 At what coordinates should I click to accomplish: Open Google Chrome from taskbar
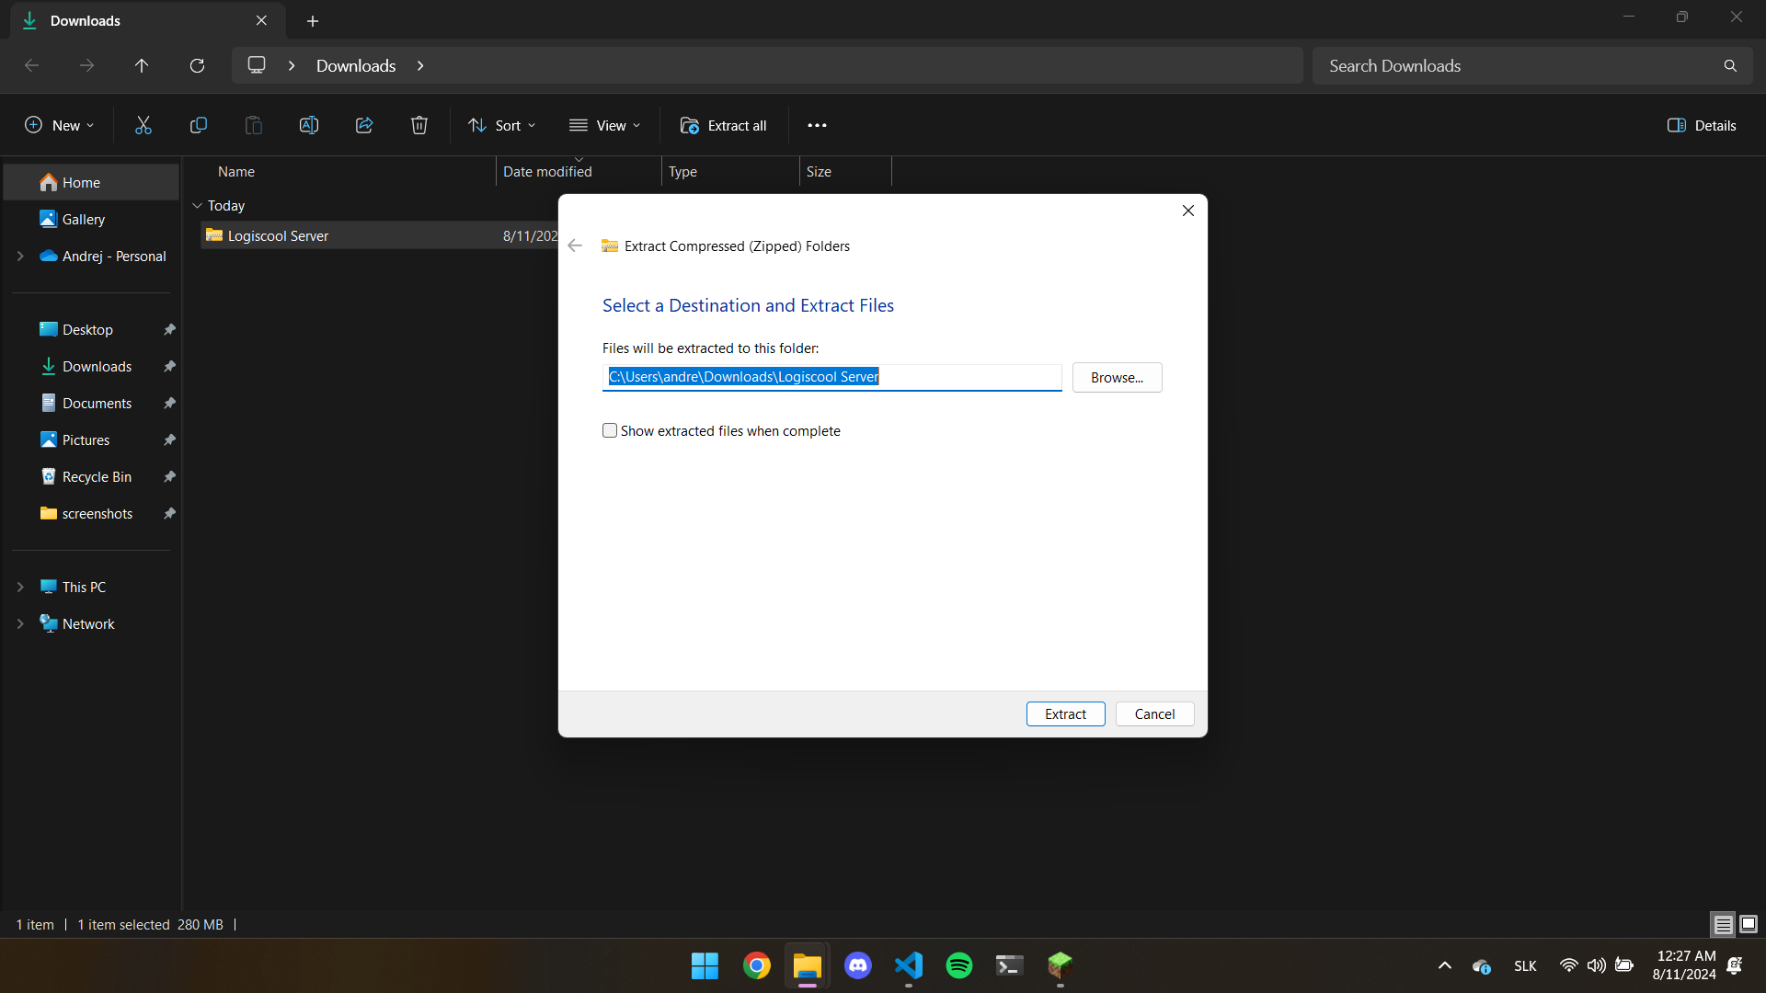(757, 965)
